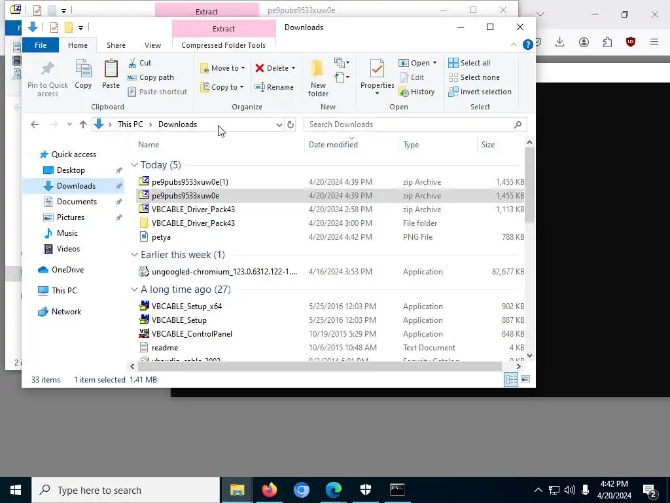670x503 pixels.
Task: Open file History from the ribbon
Action: tap(417, 92)
